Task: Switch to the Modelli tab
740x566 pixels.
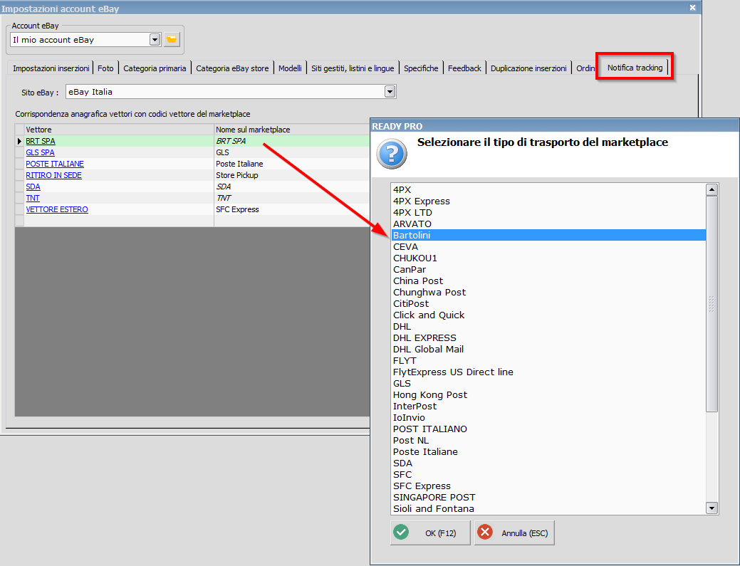Action: (290, 68)
